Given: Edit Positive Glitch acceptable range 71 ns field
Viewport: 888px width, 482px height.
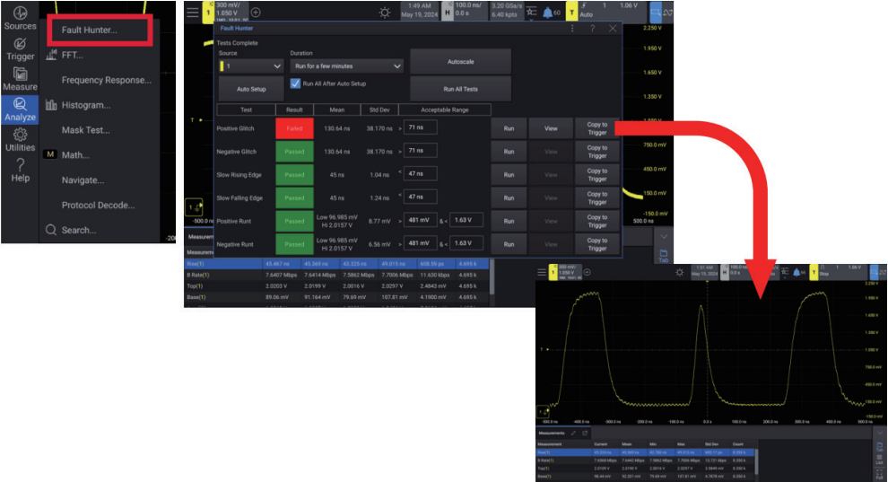Looking at the screenshot, I should tap(420, 128).
